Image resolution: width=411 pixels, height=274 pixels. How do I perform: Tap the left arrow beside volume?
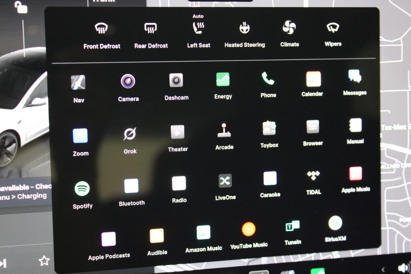[383, 269]
